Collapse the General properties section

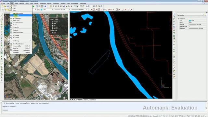[x=178, y=19]
